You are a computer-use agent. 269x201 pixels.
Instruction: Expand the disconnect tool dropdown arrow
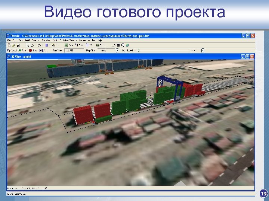[x=43, y=45]
